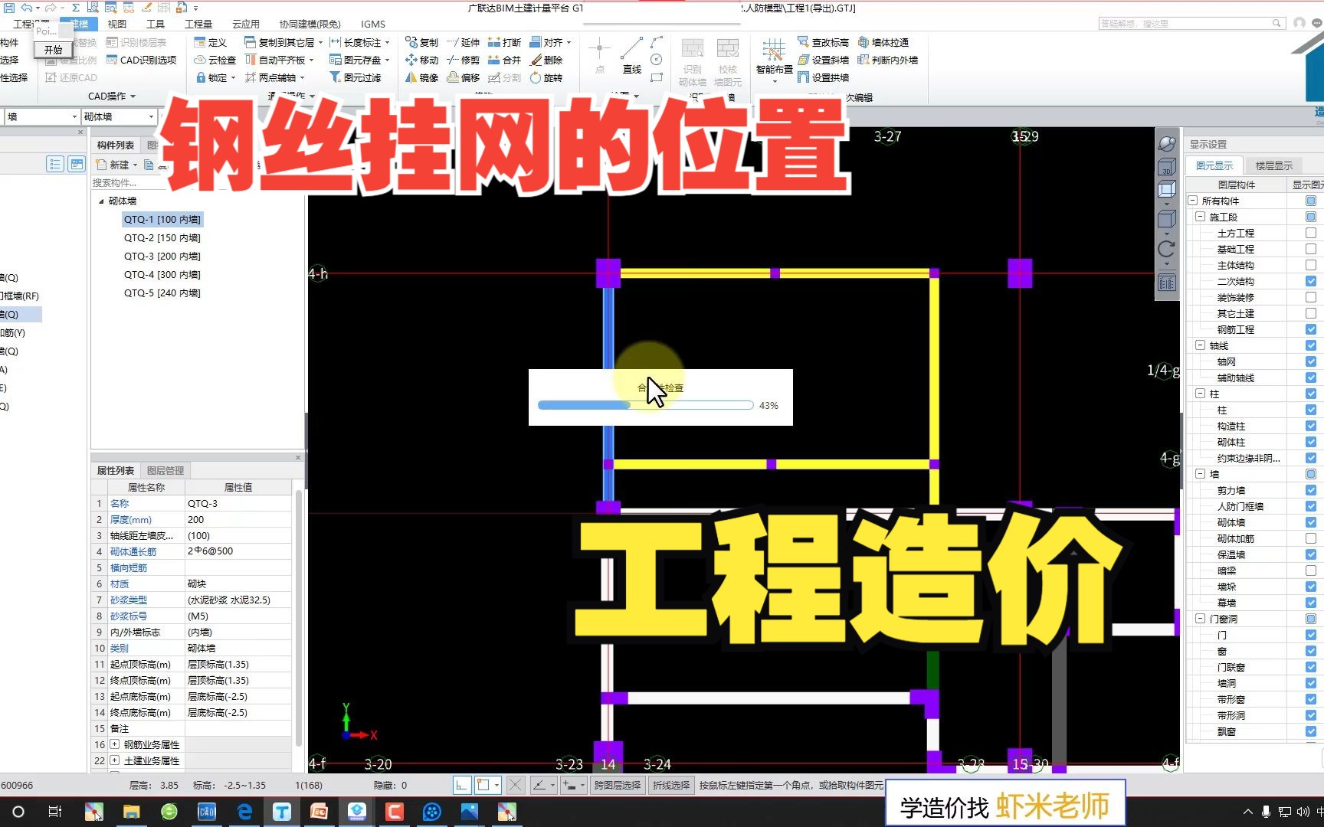
Task: Click the 修剪 trim tool
Action: (x=463, y=60)
